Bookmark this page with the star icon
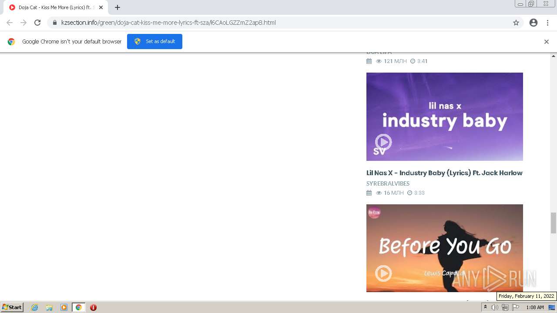Image resolution: width=557 pixels, height=313 pixels. click(x=516, y=23)
